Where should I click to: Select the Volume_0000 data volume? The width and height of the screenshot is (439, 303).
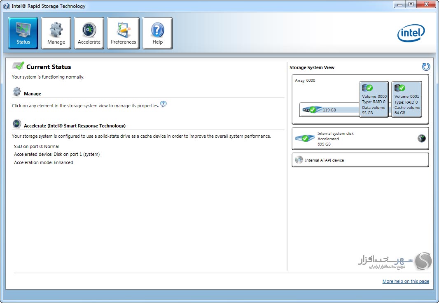click(374, 99)
